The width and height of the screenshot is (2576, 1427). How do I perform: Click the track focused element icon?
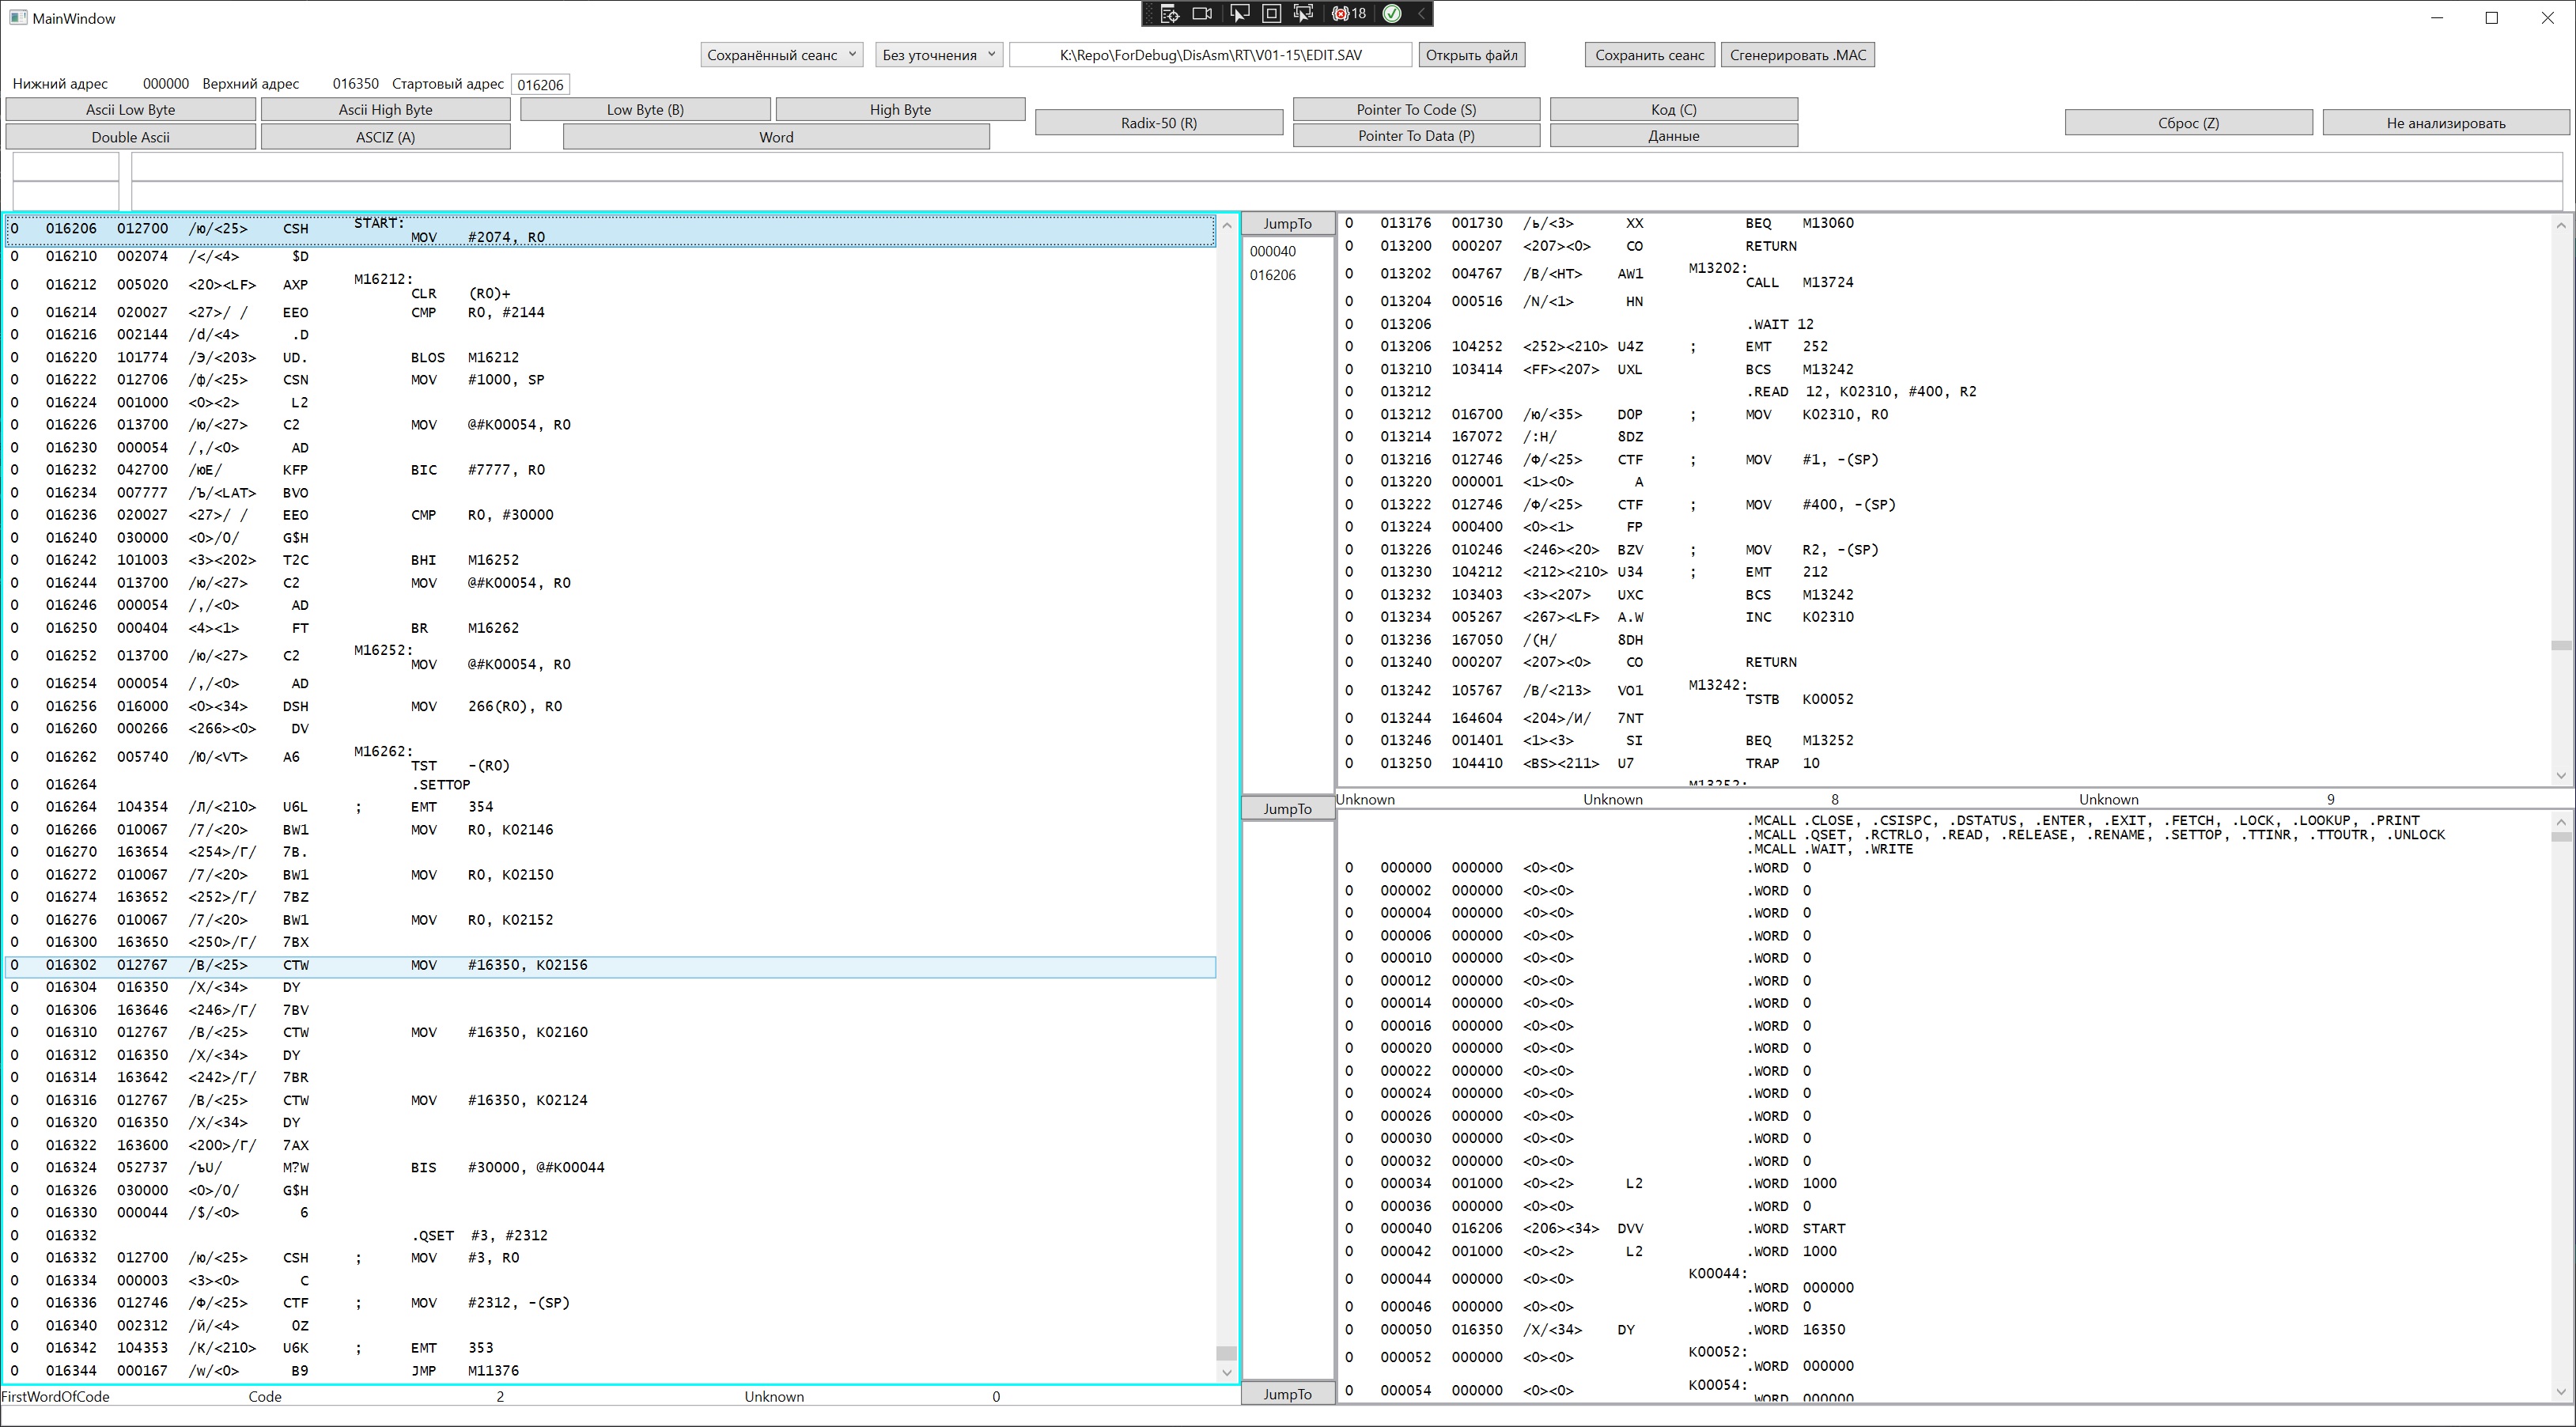(x=1304, y=14)
